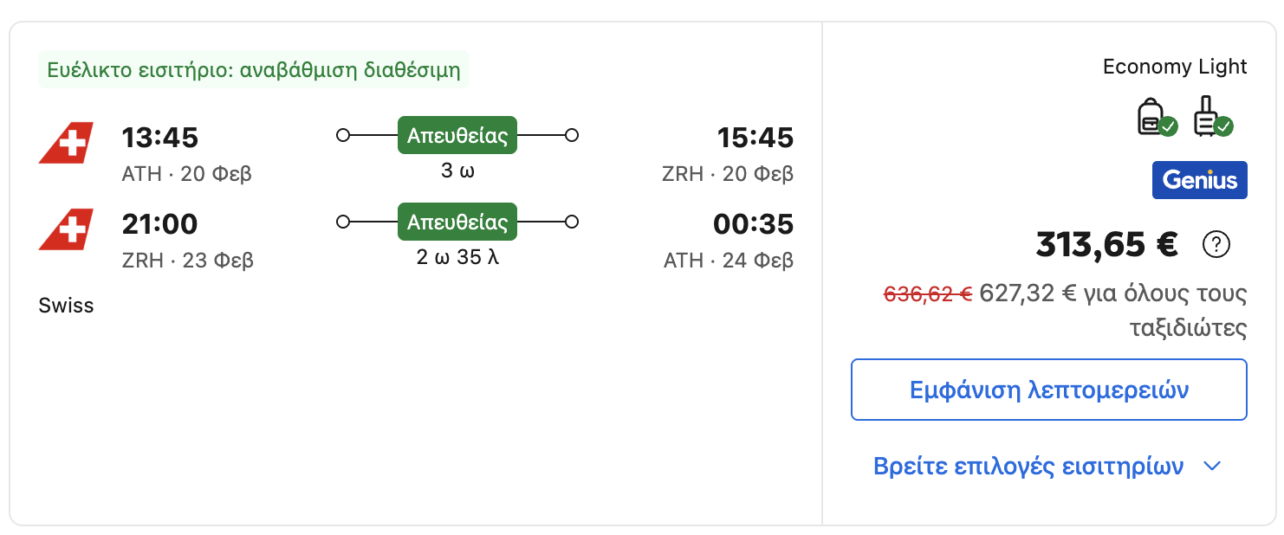The width and height of the screenshot is (1284, 535).
Task: Click the Swiss logo beside the return flight
Action: [65, 229]
